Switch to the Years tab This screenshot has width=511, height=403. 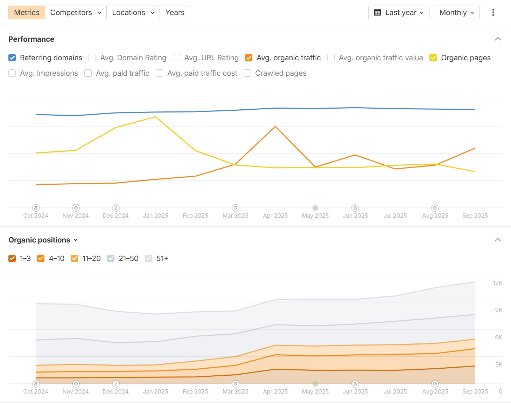[x=175, y=13]
